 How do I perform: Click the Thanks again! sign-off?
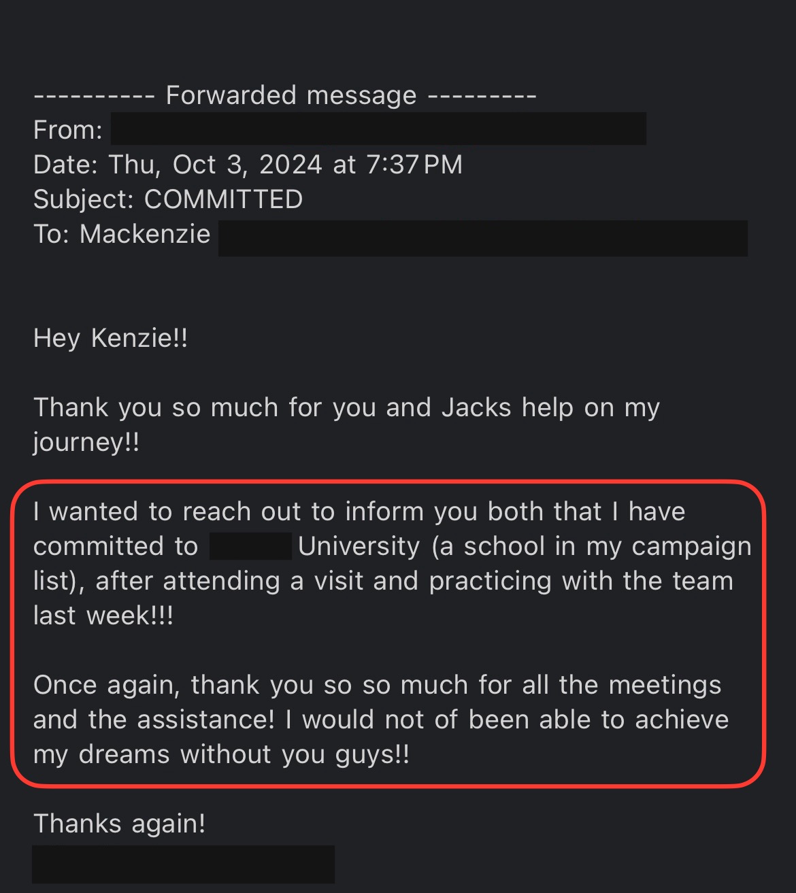tap(120, 824)
